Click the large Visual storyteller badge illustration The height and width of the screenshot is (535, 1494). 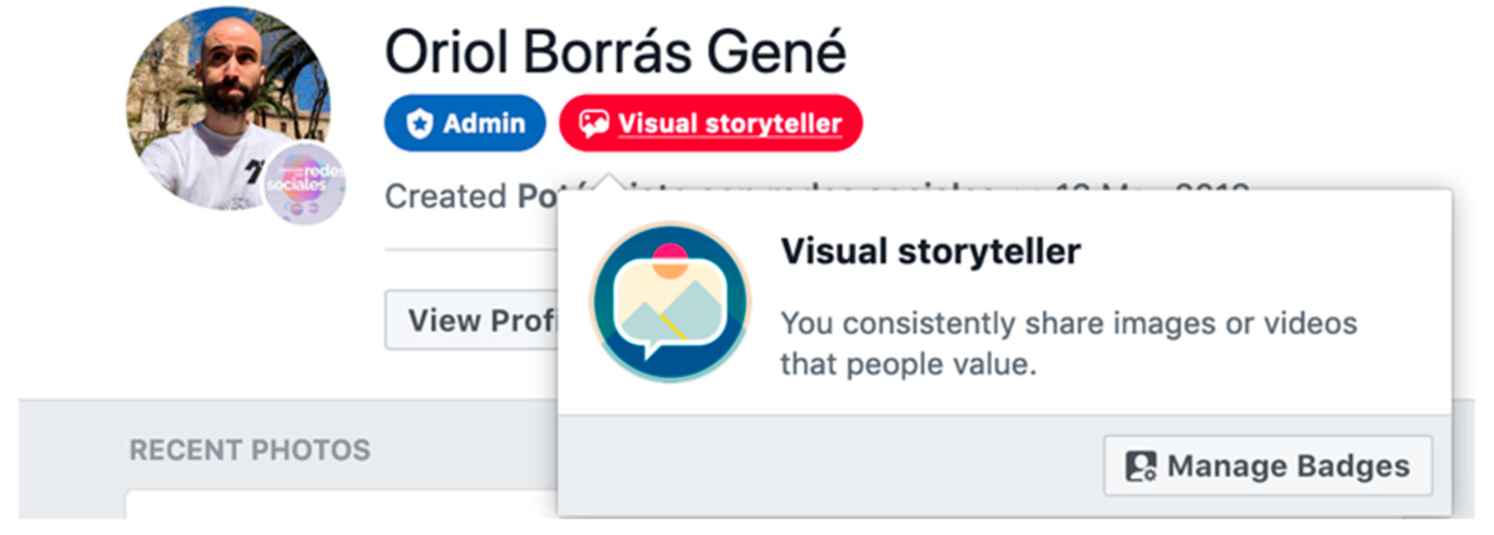[x=670, y=302]
